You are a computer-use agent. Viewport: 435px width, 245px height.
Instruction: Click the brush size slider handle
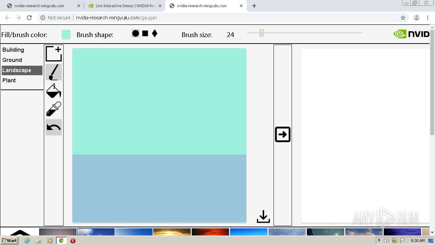click(x=261, y=33)
